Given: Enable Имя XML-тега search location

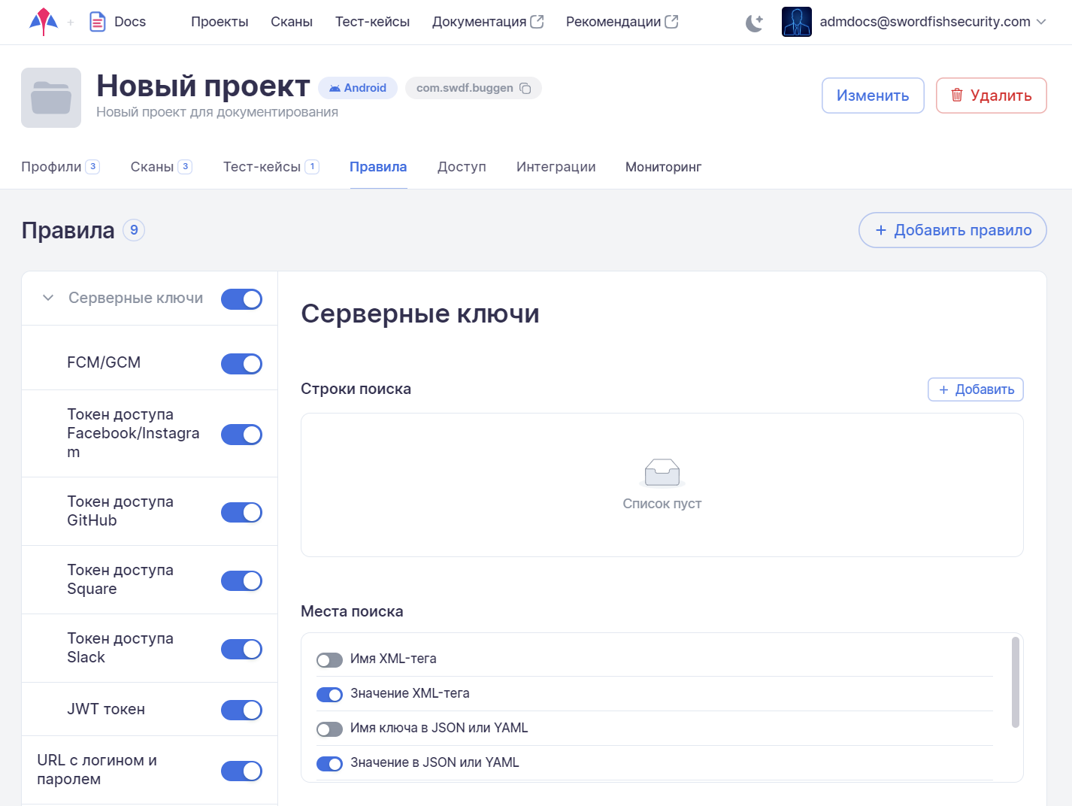Looking at the screenshot, I should (x=329, y=660).
